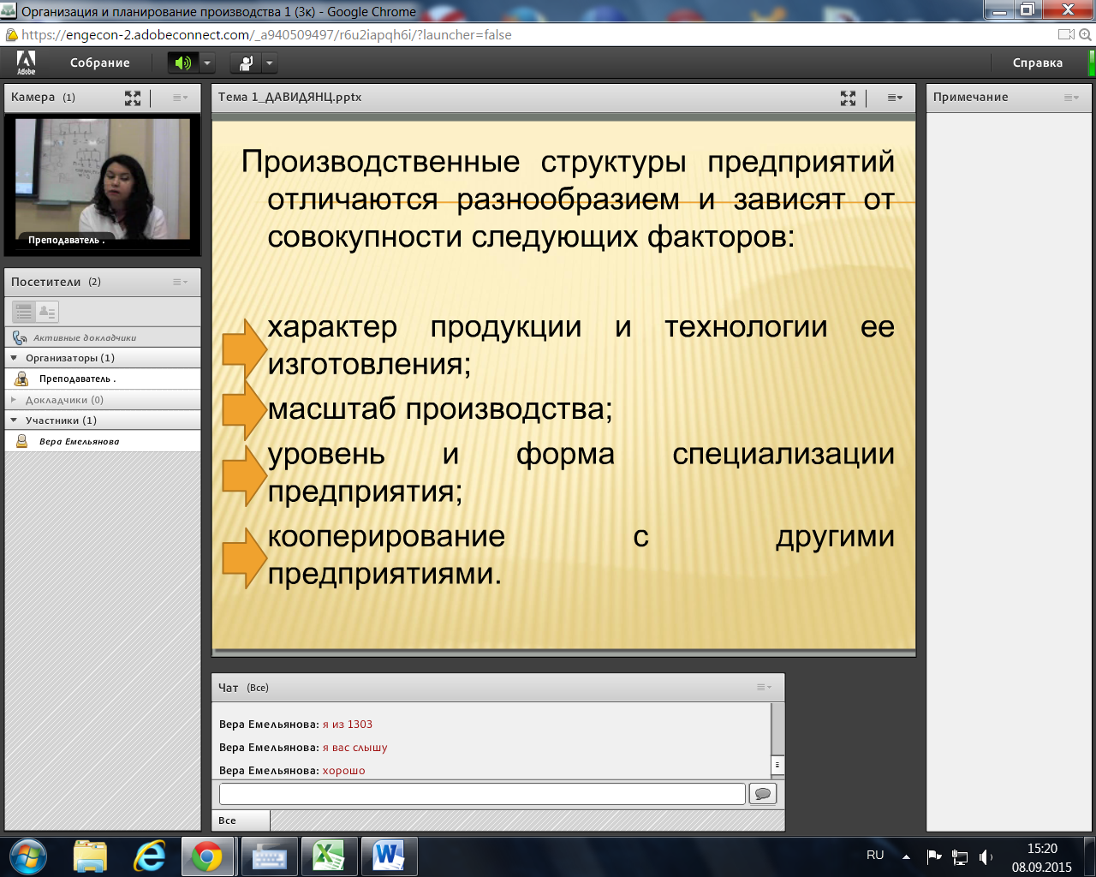
Task: Click the Action Center flag tray icon
Action: pyautogui.click(x=934, y=856)
